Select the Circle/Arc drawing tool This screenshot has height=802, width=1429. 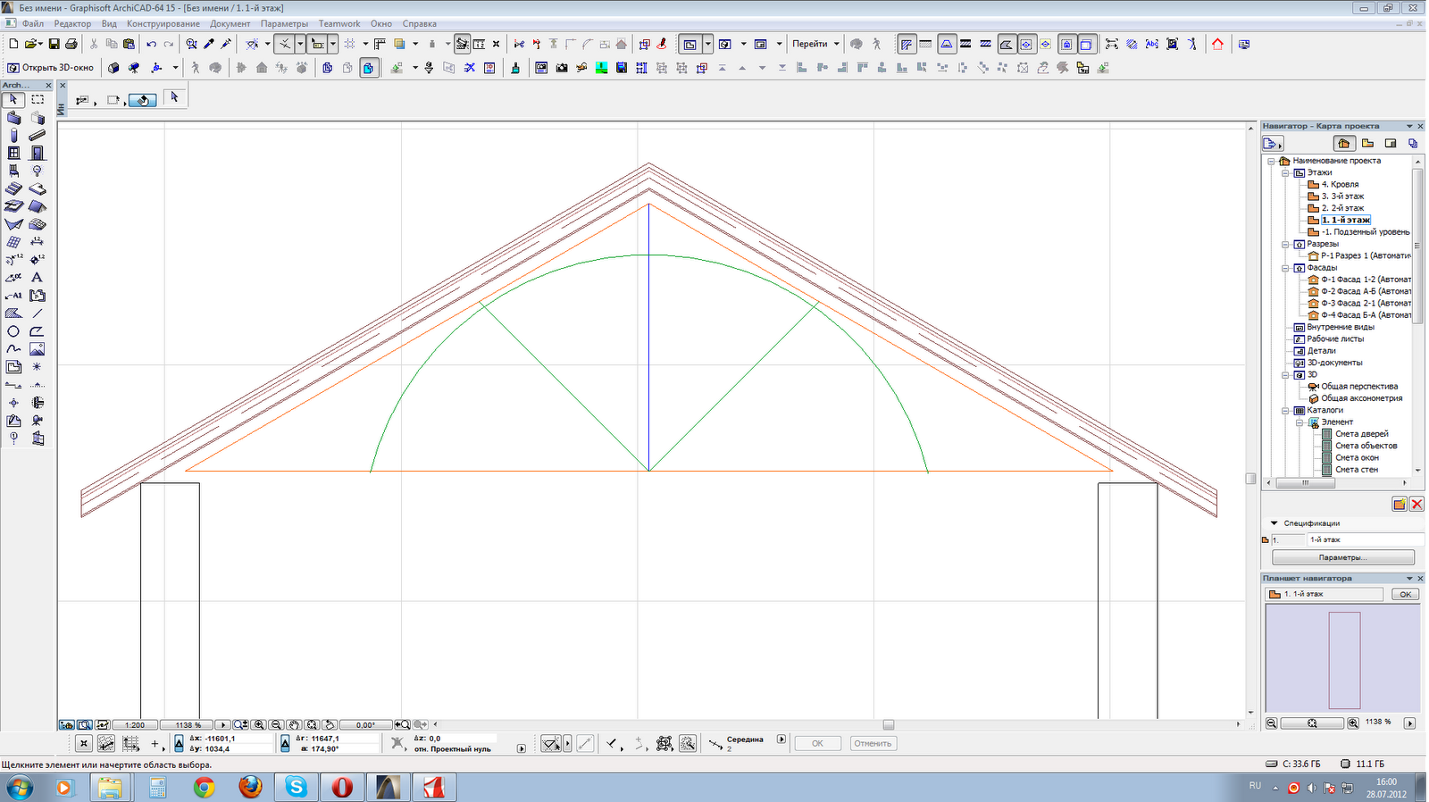13,331
